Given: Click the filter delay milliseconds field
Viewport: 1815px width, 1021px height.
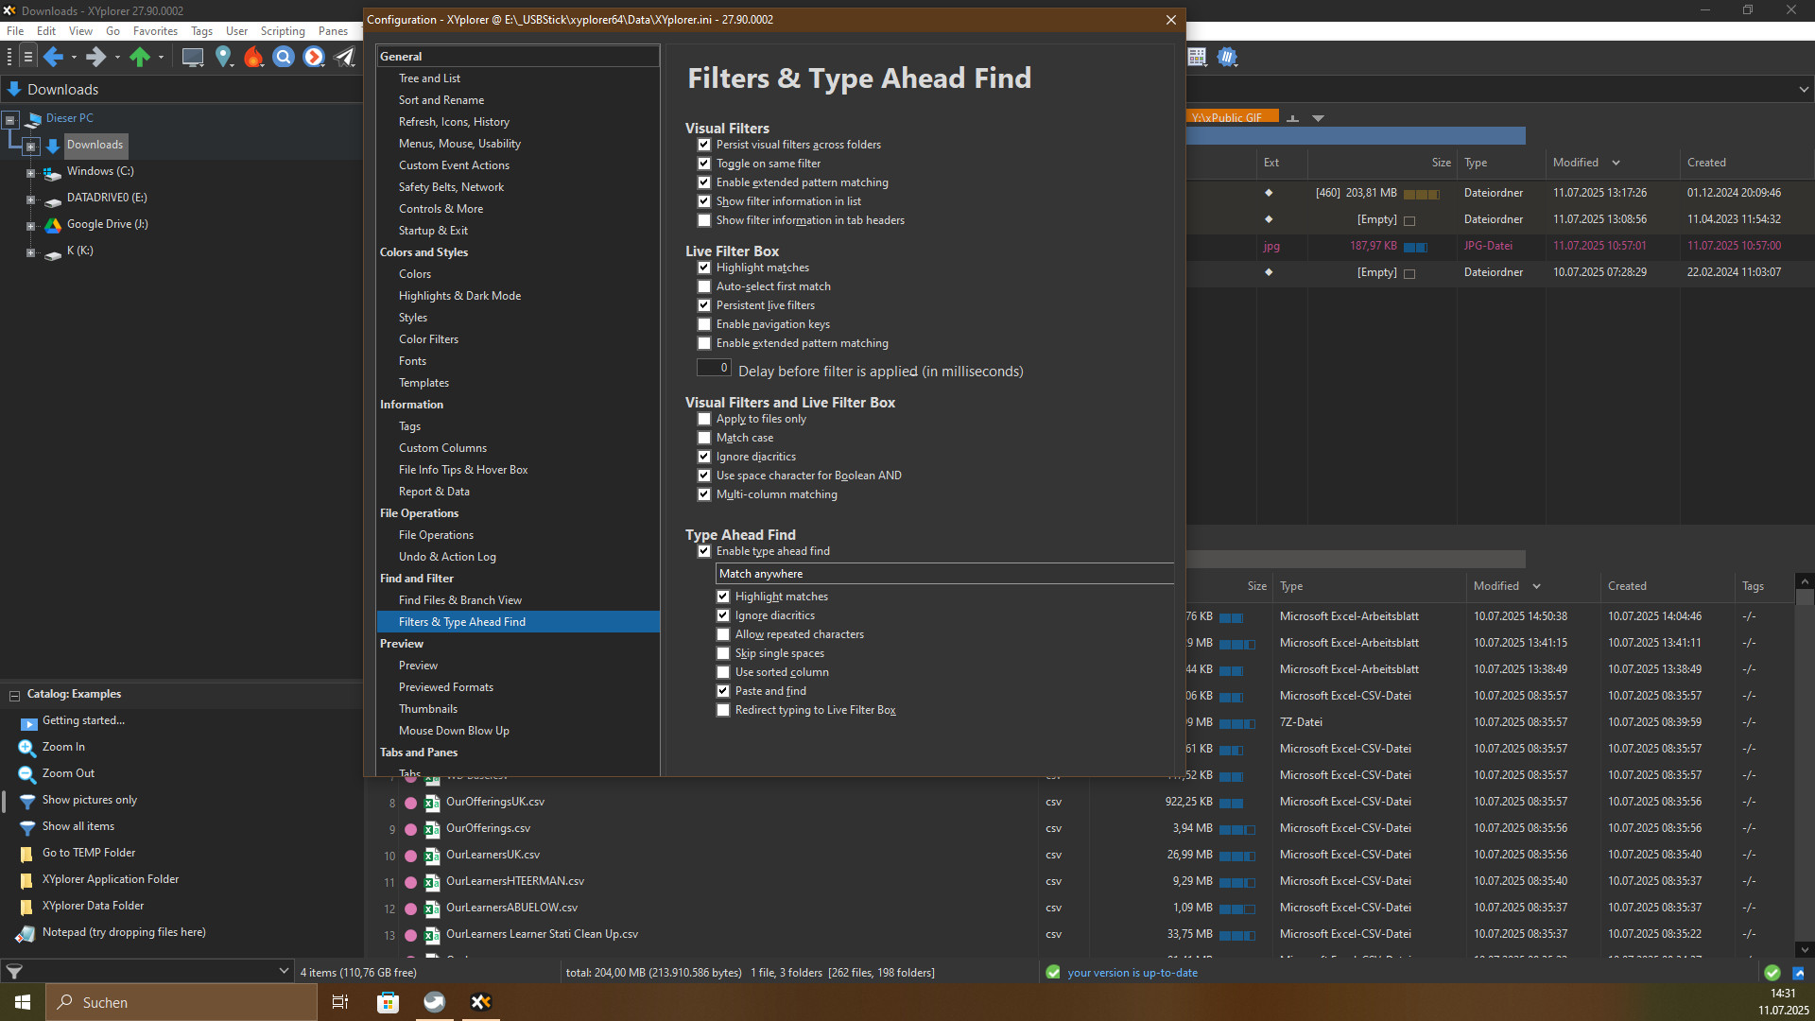Looking at the screenshot, I should tap(714, 368).
